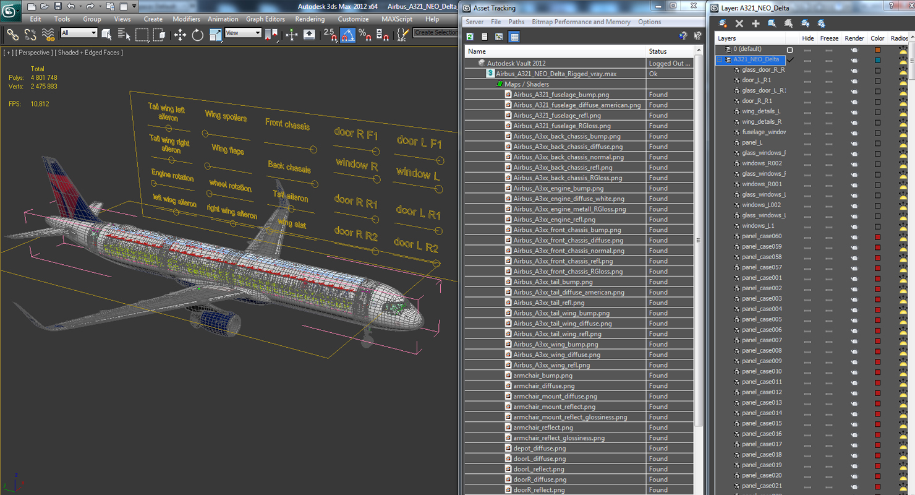Click the Delete Layer X icon
Image resolution: width=915 pixels, height=495 pixels.
pyautogui.click(x=739, y=24)
